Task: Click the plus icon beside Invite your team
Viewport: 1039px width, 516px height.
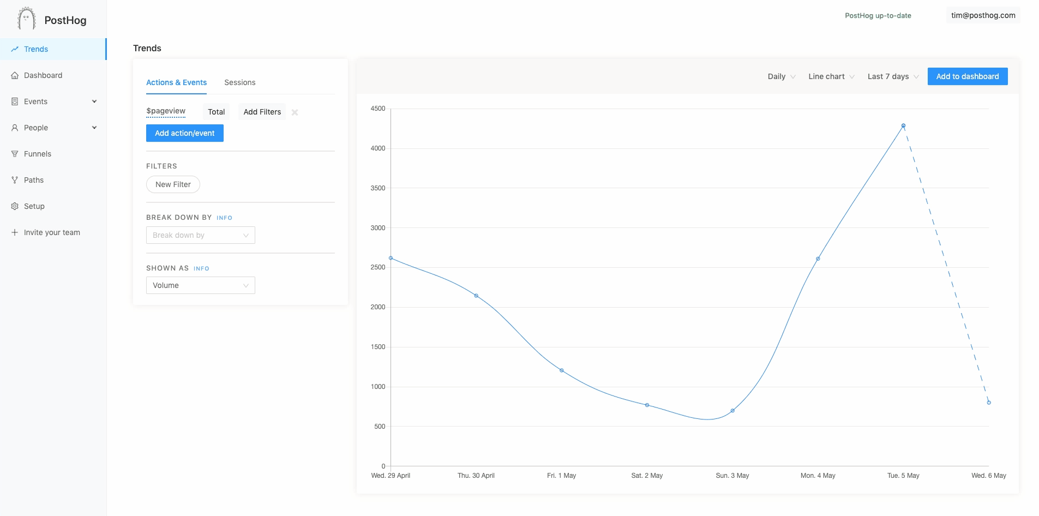Action: (15, 232)
